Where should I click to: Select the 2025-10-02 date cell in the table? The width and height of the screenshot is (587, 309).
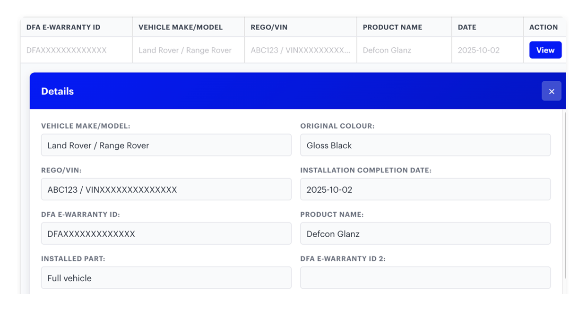[478, 50]
